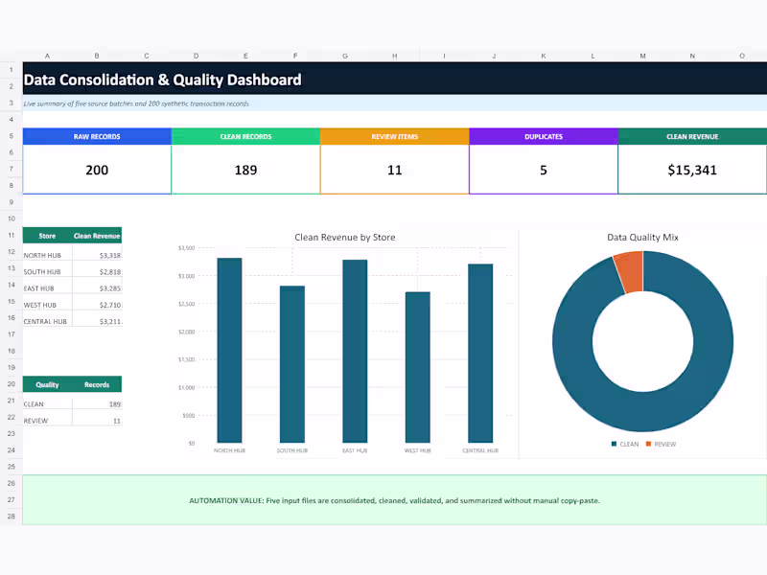
Task: Click the $3,211 revenue cell
Action: (x=97, y=321)
